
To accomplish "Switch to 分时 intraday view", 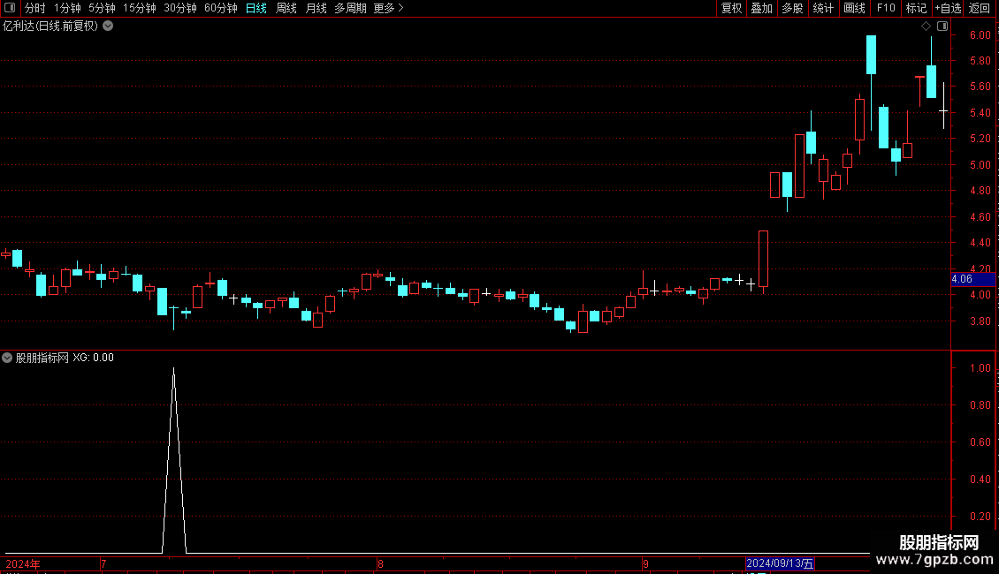I will tap(35, 8).
